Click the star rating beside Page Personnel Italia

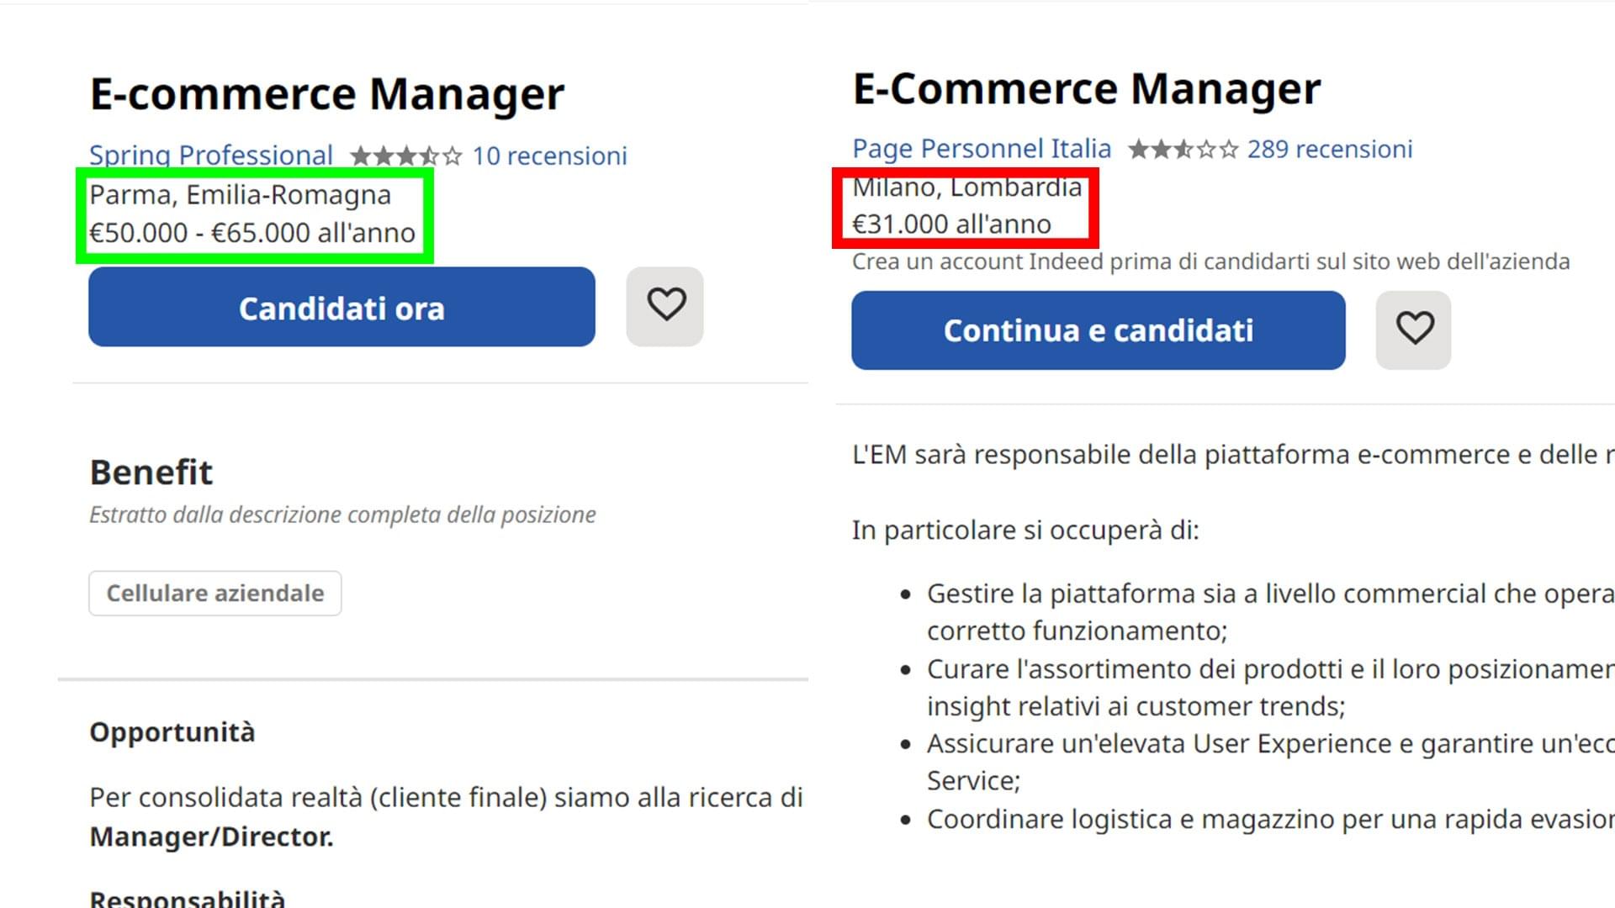coord(1183,150)
